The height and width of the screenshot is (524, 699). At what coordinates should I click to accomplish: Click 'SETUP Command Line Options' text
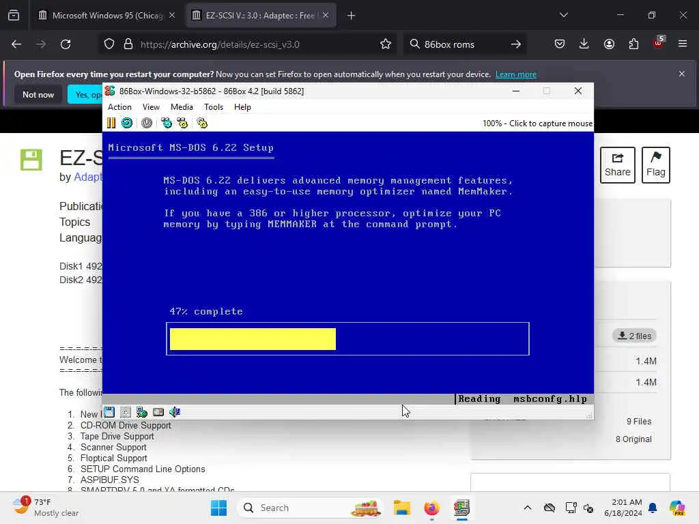(x=143, y=469)
